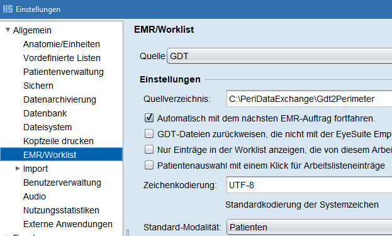Image resolution: width=392 pixels, height=236 pixels.
Task: Expand the Import tree node
Action: point(18,169)
